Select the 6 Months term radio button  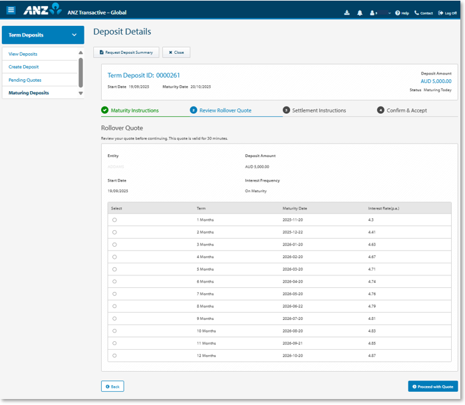pos(114,281)
